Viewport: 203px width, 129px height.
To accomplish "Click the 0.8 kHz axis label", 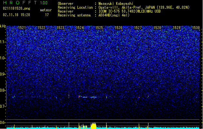I will click(x=3, y=90).
